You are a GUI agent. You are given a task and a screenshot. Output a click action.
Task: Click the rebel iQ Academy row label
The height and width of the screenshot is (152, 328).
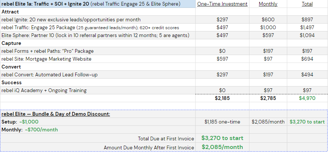click(x=98, y=91)
